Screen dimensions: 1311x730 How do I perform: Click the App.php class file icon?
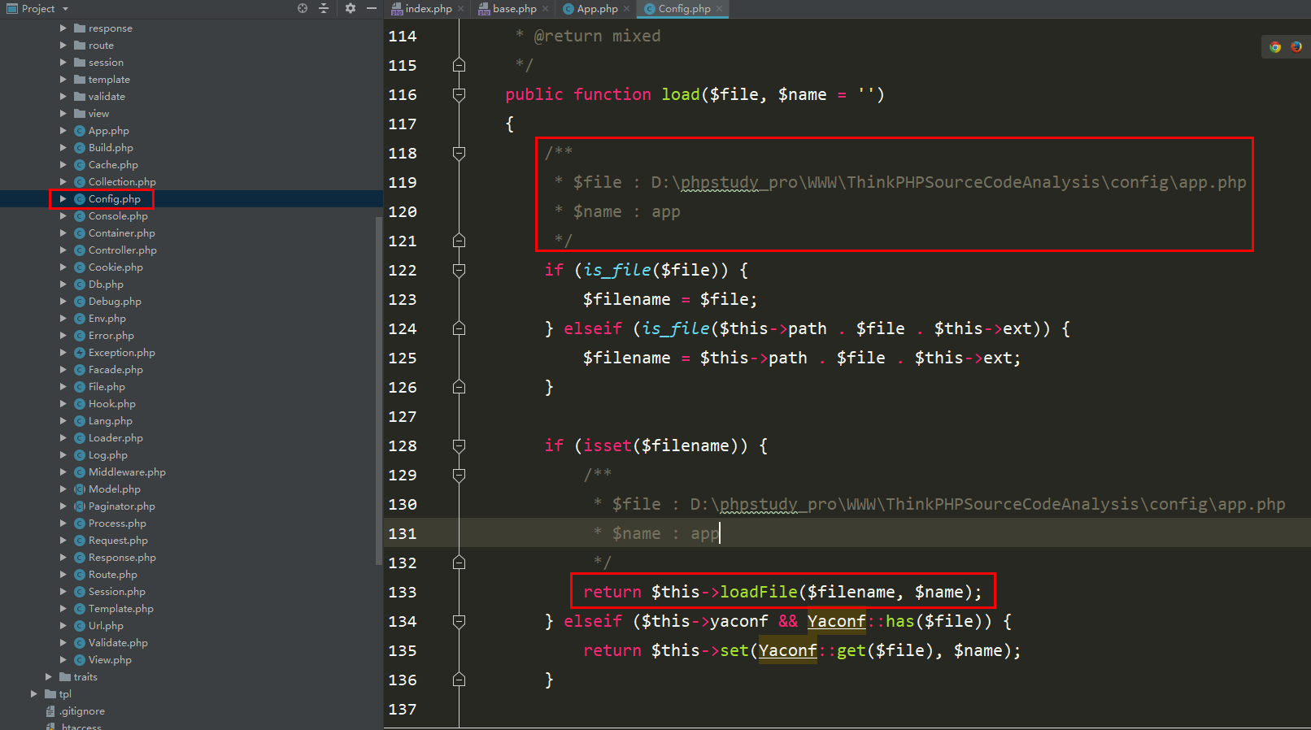point(80,131)
